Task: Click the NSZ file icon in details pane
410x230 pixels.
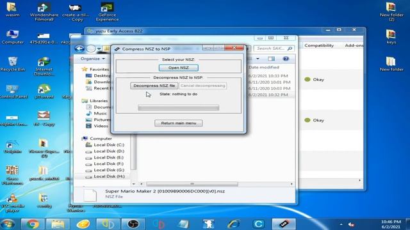Action: click(90, 195)
